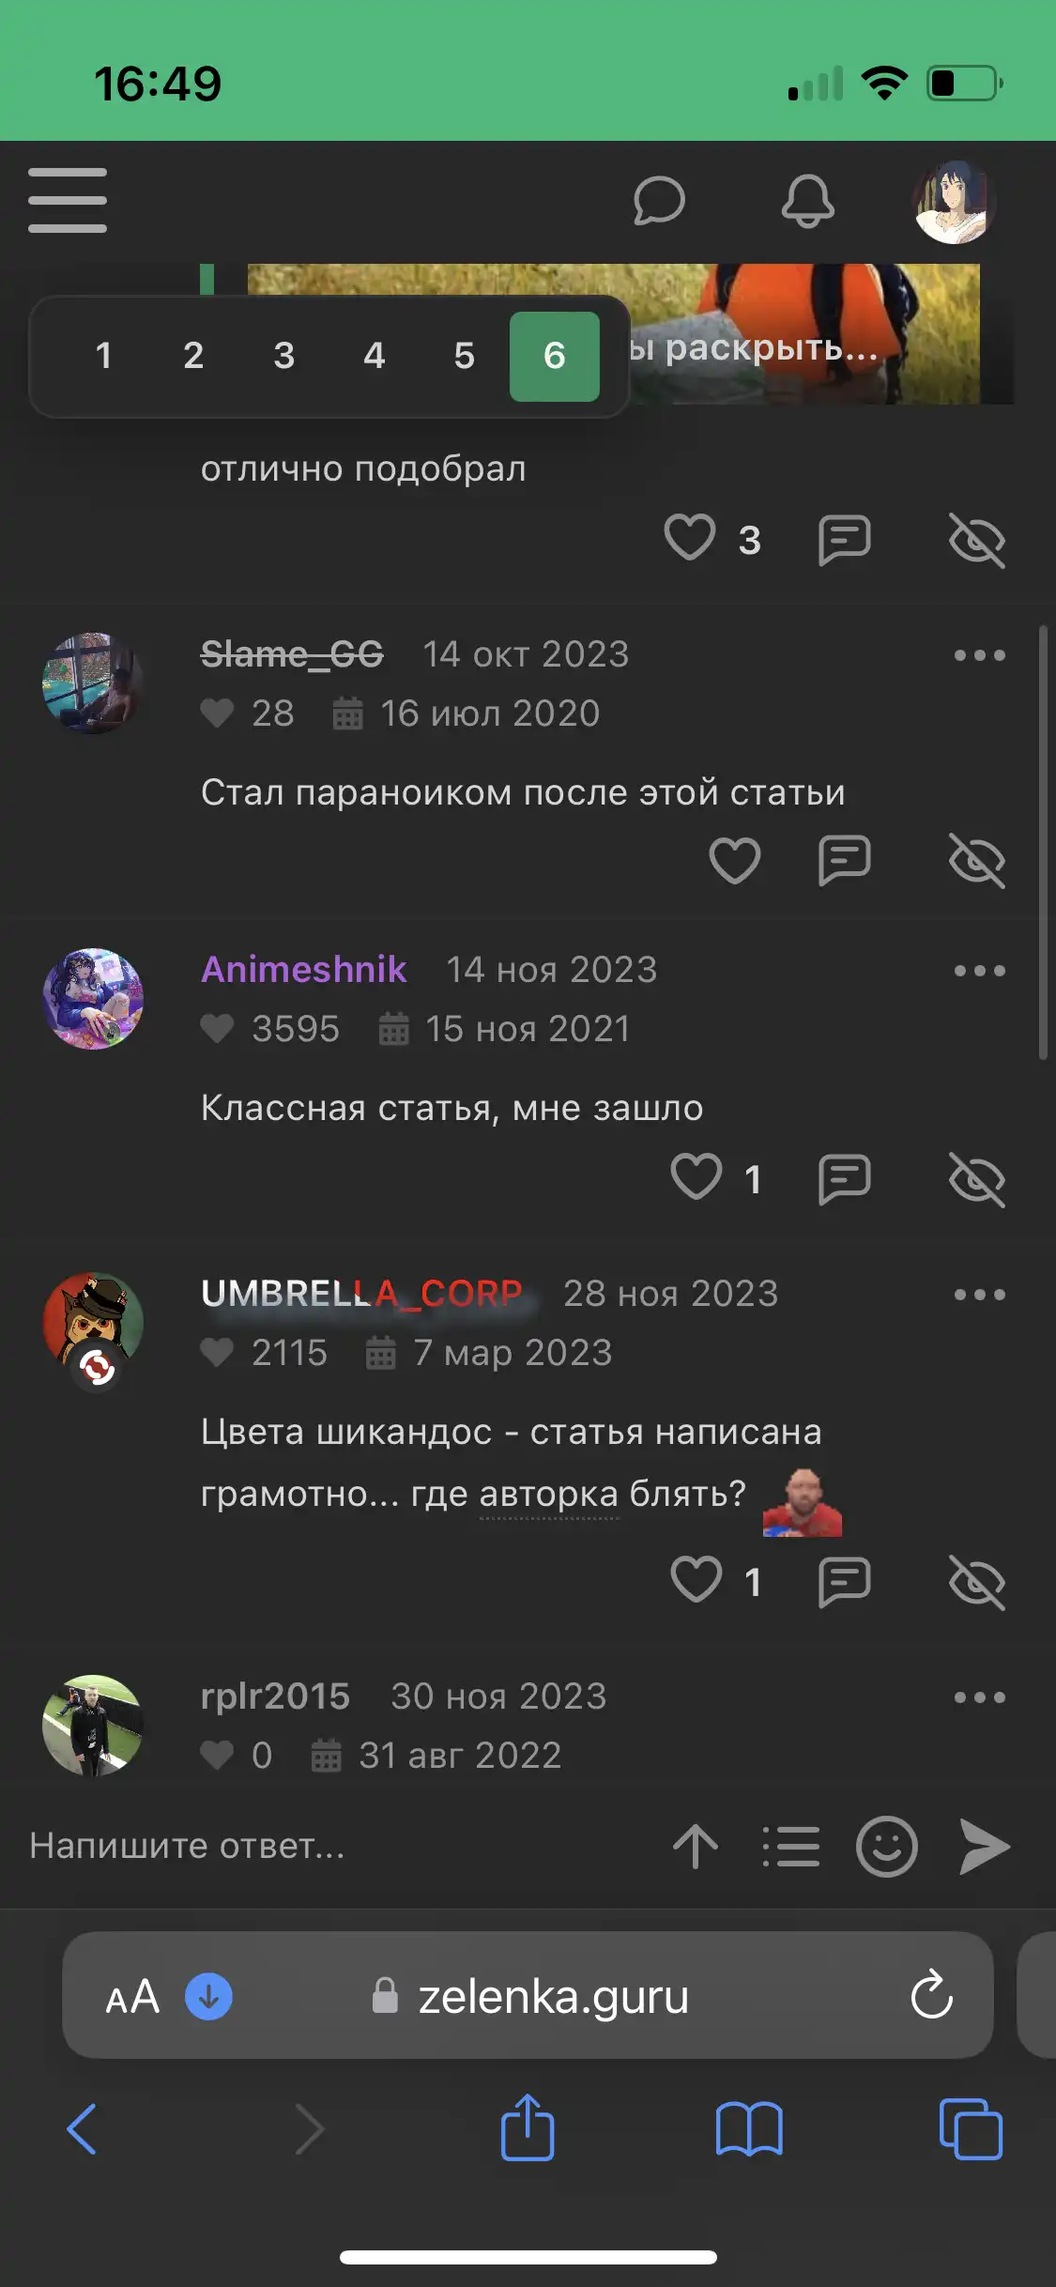Screen dimensions: 1056x2287
Task: Go to page 3 of the thread
Action: coord(283,356)
